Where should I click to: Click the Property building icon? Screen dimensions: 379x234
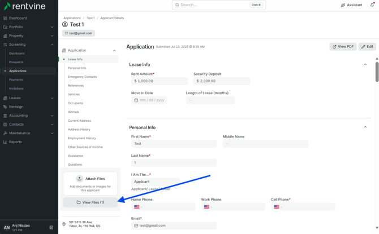coord(5,36)
